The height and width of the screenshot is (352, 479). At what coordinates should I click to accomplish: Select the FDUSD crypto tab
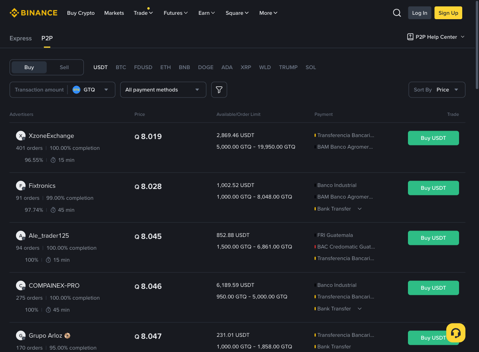pyautogui.click(x=143, y=68)
